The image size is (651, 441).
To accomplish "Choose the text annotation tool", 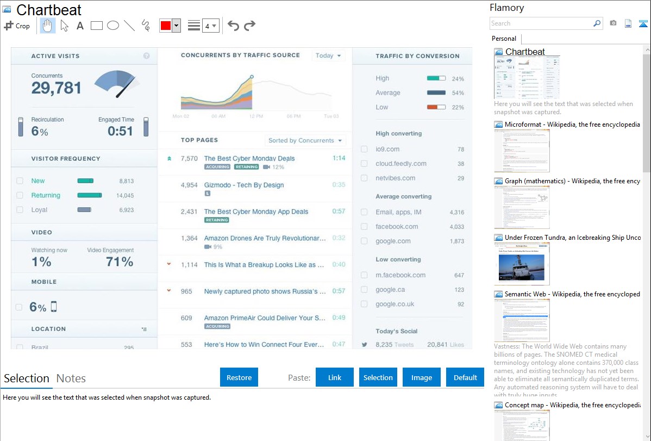I will tap(80, 26).
